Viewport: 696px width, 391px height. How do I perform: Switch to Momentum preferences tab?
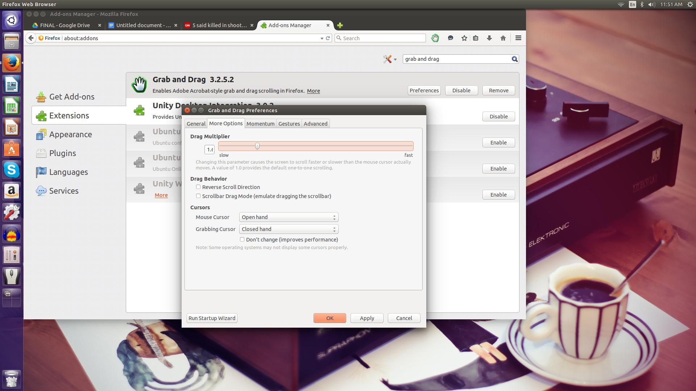[260, 123]
